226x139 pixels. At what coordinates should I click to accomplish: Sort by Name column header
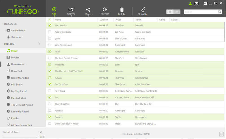point(58,20)
